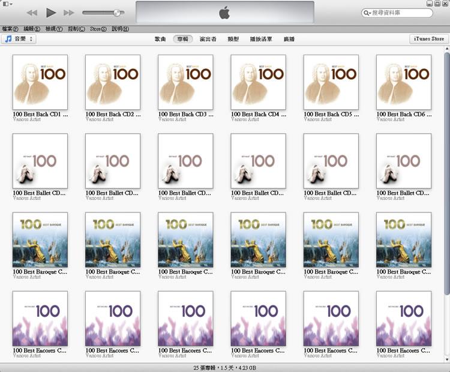Adjust the volume slider knob
This screenshot has width=450, height=372.
pyautogui.click(x=117, y=13)
